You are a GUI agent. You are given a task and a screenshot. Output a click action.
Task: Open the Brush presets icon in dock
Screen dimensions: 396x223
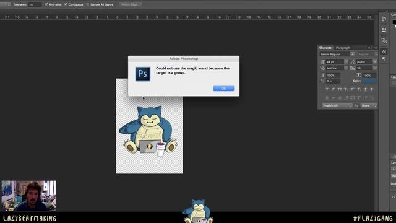384,41
